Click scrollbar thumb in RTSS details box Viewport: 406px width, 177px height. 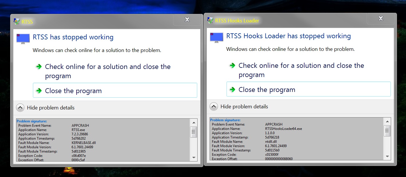(x=194, y=132)
